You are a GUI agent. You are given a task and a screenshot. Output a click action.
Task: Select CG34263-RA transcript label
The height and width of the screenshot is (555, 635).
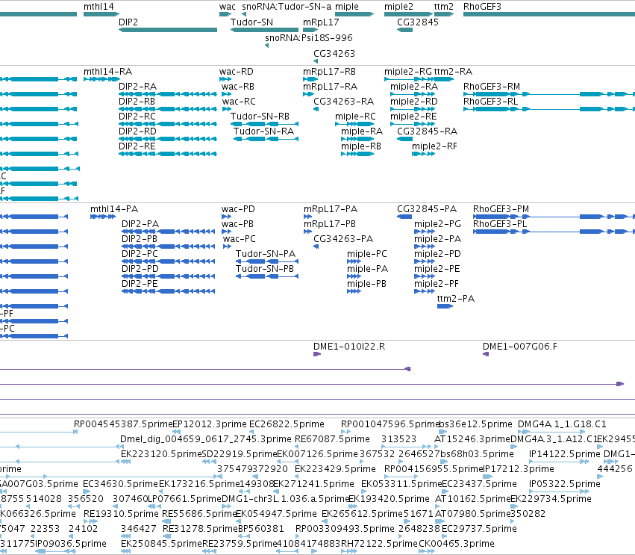point(343,102)
